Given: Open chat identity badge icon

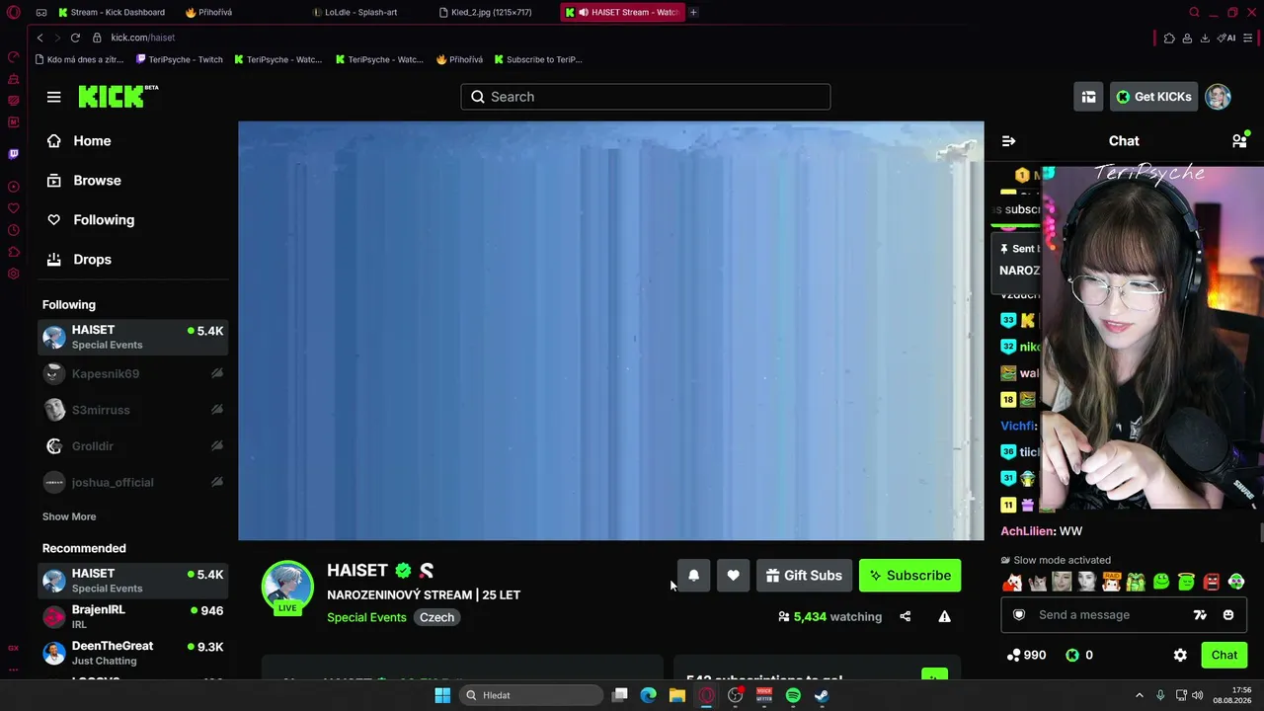Looking at the screenshot, I should point(1020,615).
